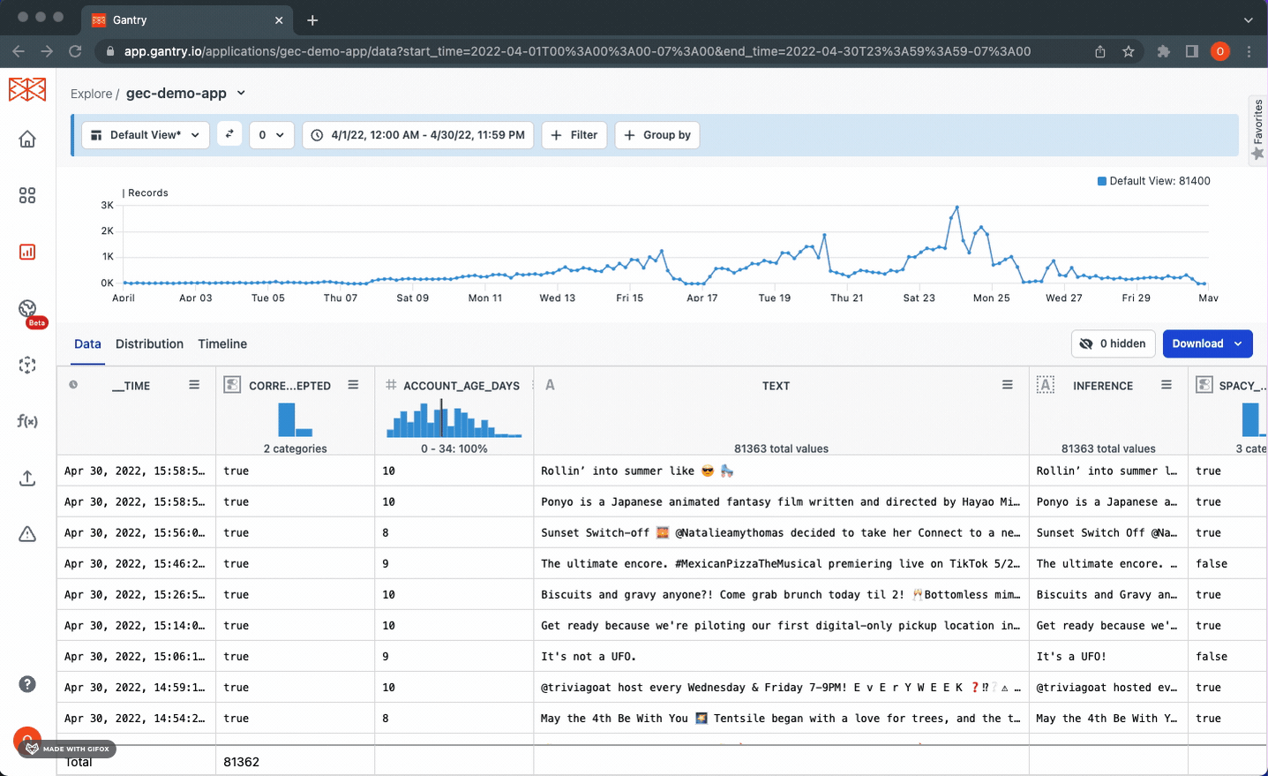1268x776 pixels.
Task: Toggle Default View series in chart legend
Action: coord(1153,181)
